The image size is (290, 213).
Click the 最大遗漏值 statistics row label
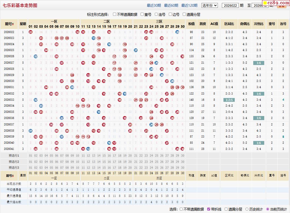tap(14, 196)
